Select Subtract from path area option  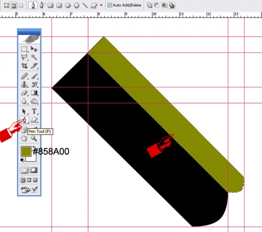pyautogui.click(x=157, y=5)
